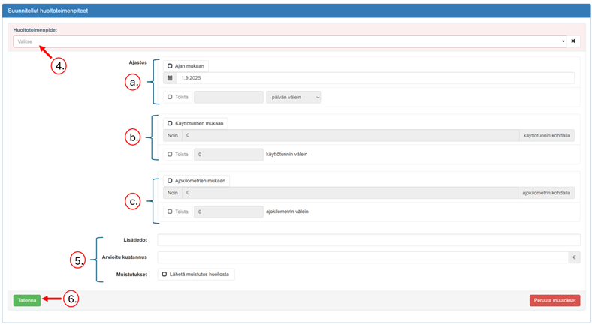Image resolution: width=592 pixels, height=325 pixels.
Task: Click the calendar icon beside the date
Action: (x=171, y=78)
